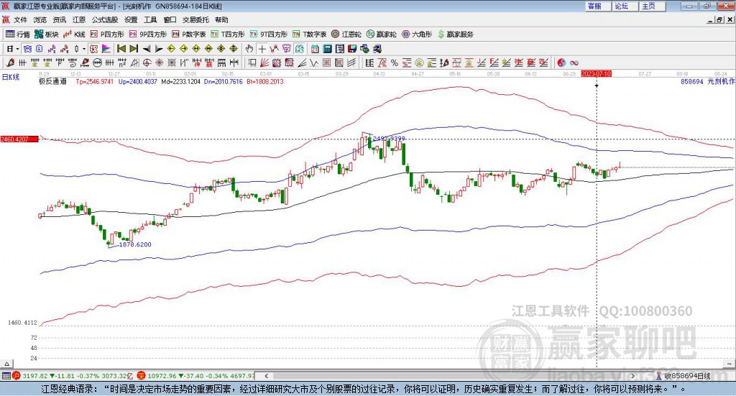Open the calculator icon in toolbar

(327, 49)
